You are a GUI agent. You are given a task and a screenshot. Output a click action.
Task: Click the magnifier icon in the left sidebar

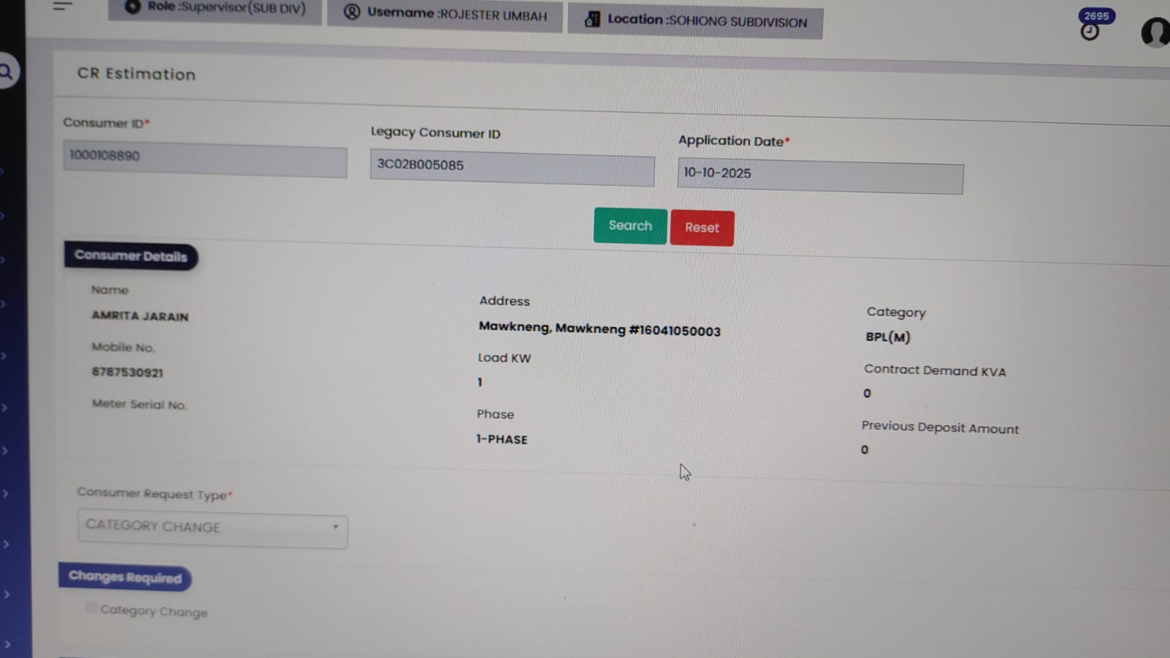point(6,72)
